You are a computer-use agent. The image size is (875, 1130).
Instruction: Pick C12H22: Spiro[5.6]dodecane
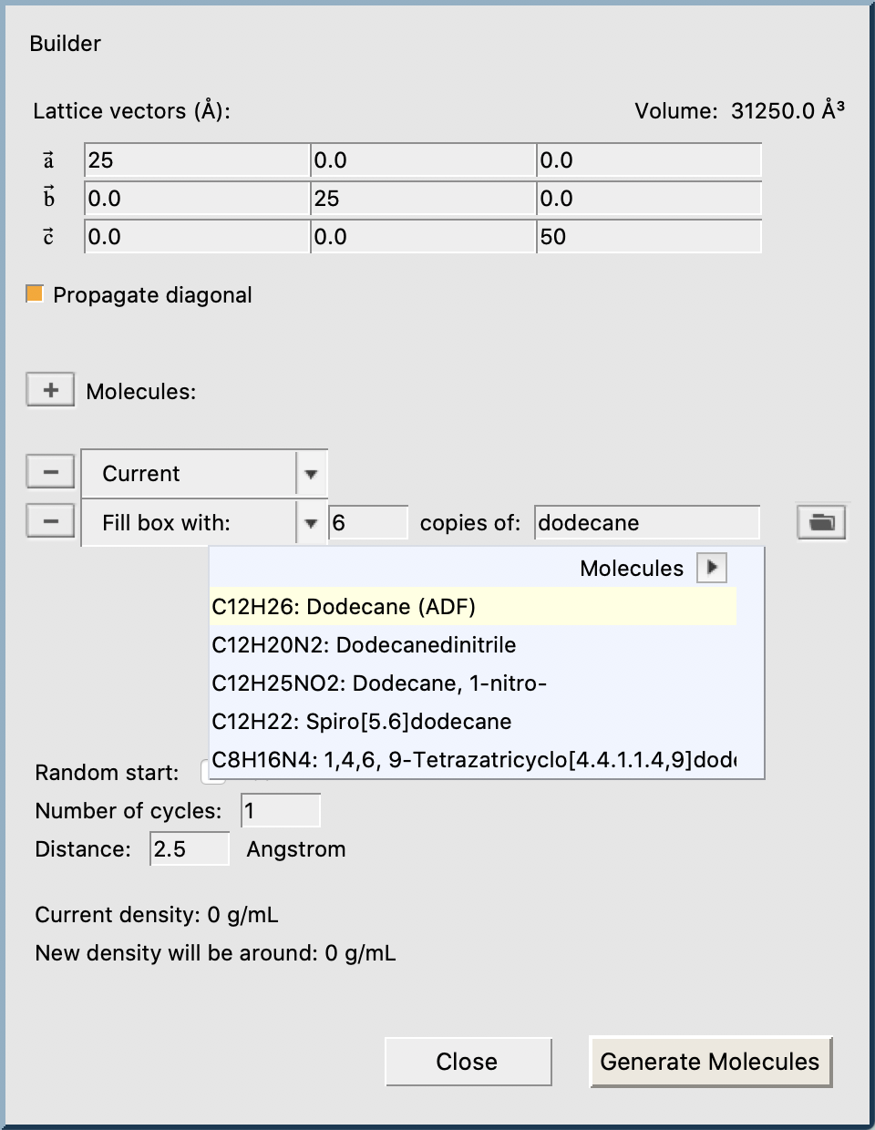click(361, 722)
